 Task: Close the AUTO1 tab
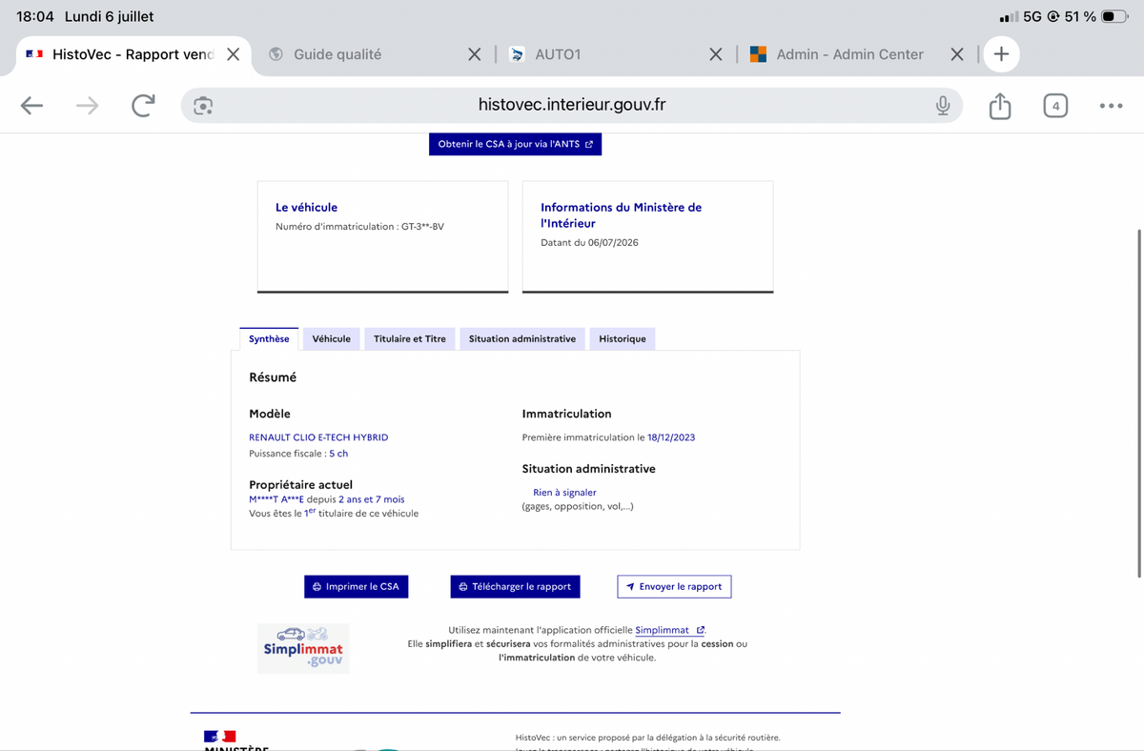pyautogui.click(x=715, y=54)
